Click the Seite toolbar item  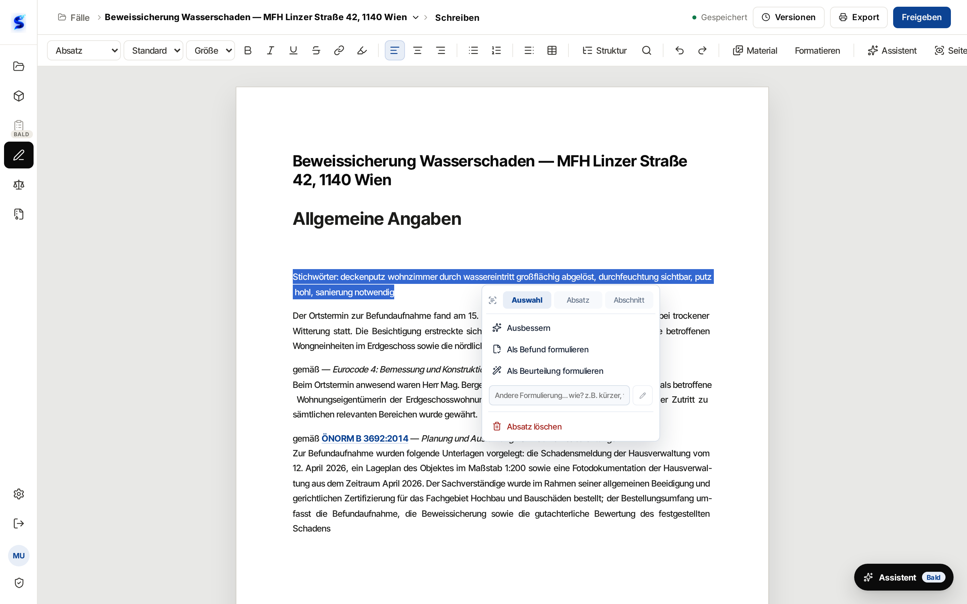[x=950, y=50]
